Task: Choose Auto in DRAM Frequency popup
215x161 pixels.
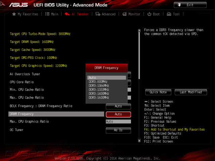Action: (x=106, y=77)
